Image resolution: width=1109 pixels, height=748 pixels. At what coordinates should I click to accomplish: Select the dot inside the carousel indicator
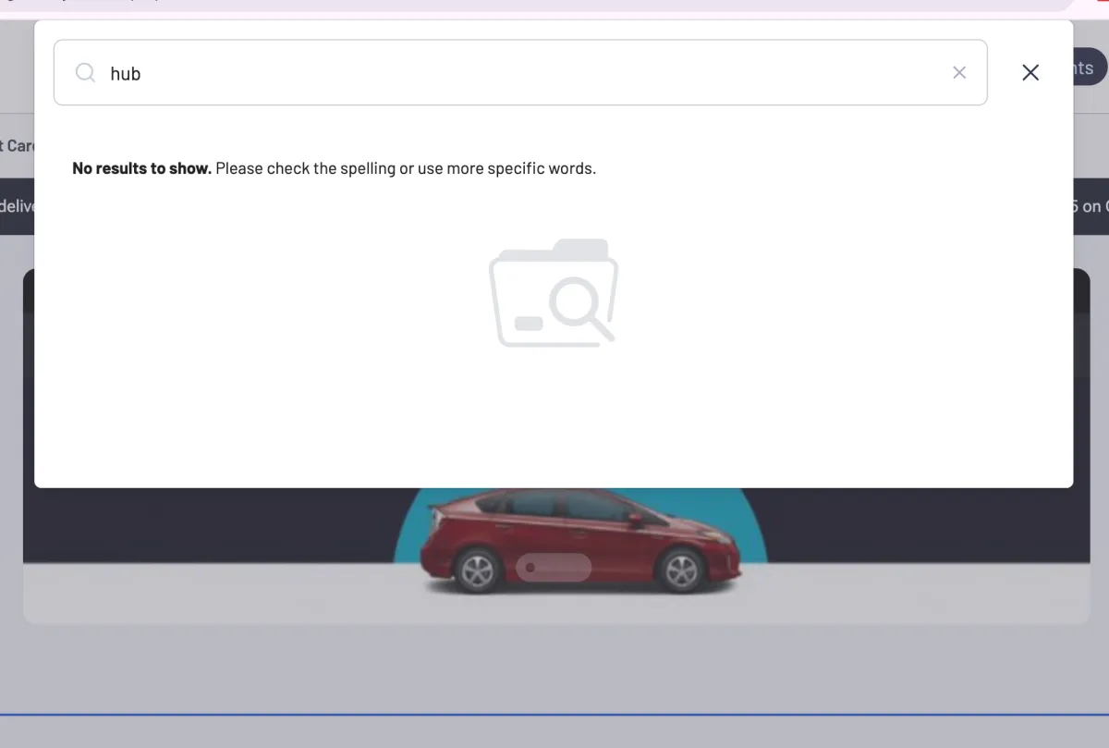pos(530,568)
